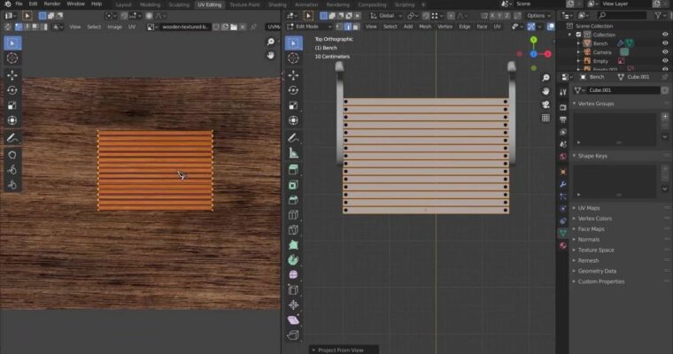Uncheck the Collection checkbox in the outliner
Viewport: 673px width, 354px height.
click(x=578, y=35)
